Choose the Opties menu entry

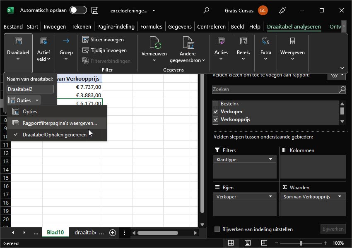[57, 112]
